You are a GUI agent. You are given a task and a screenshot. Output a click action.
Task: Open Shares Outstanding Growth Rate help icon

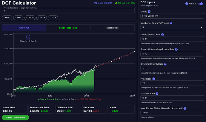click(x=176, y=49)
